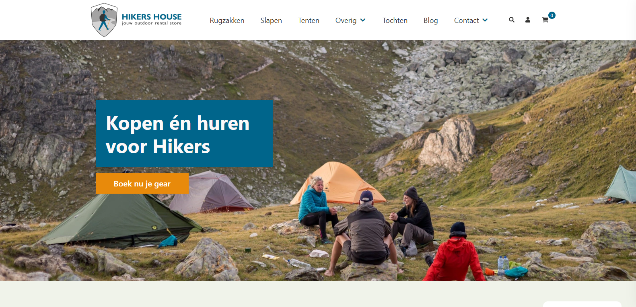This screenshot has width=636, height=307.
Task: Open the site search magnifier icon
Action: [x=512, y=20]
